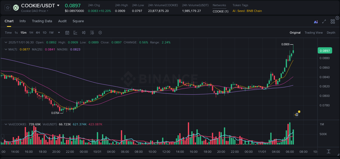Open chart settings via hexagon icon
Viewport: 340px width, 159px height.
tap(100, 33)
